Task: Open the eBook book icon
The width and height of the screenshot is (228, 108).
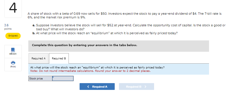Action: coord(13,50)
